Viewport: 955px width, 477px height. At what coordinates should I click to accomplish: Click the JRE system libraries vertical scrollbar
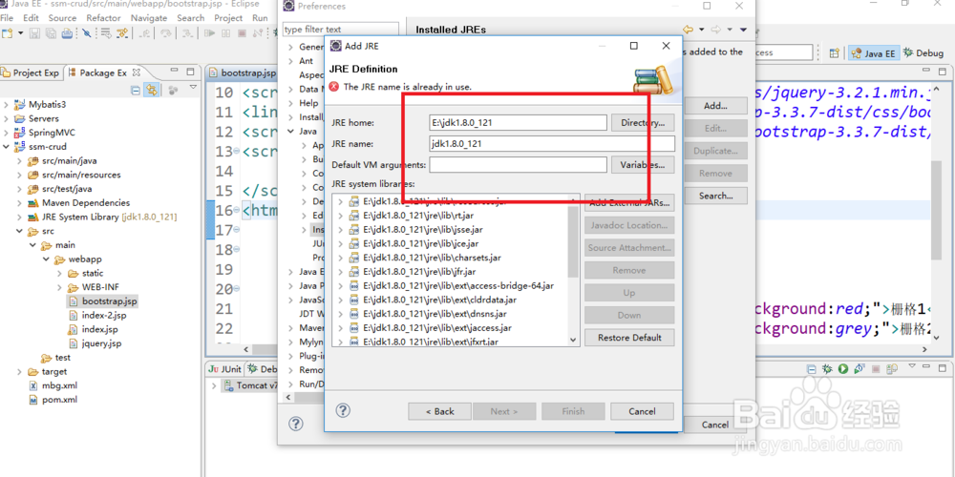click(573, 241)
